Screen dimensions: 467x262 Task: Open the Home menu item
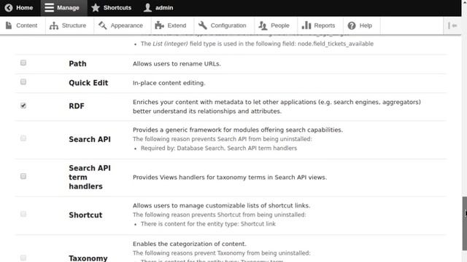(19, 8)
